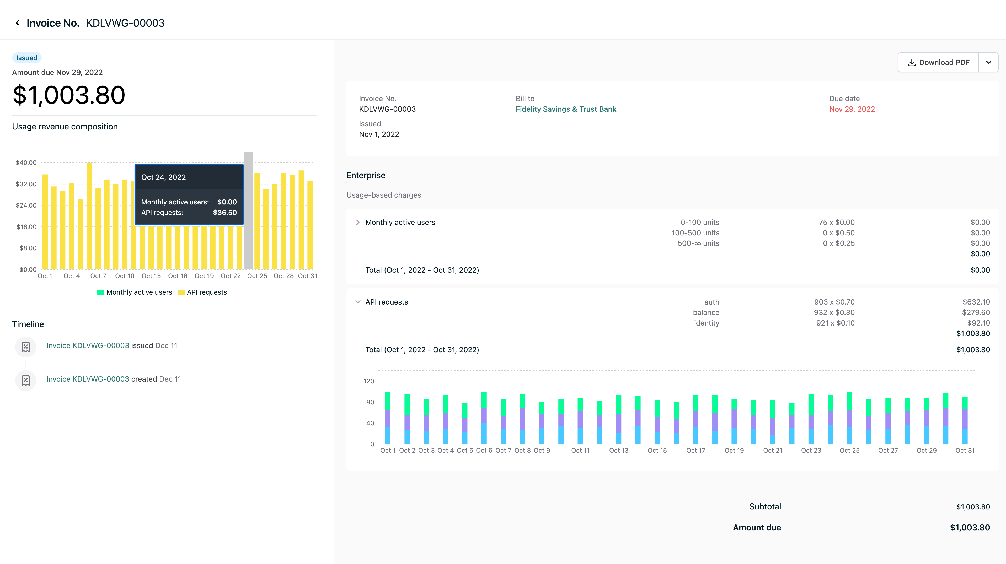Screen dimensions: 1006x564
Task: Select the Oct 31 bar in API requests chart
Action: (965, 420)
